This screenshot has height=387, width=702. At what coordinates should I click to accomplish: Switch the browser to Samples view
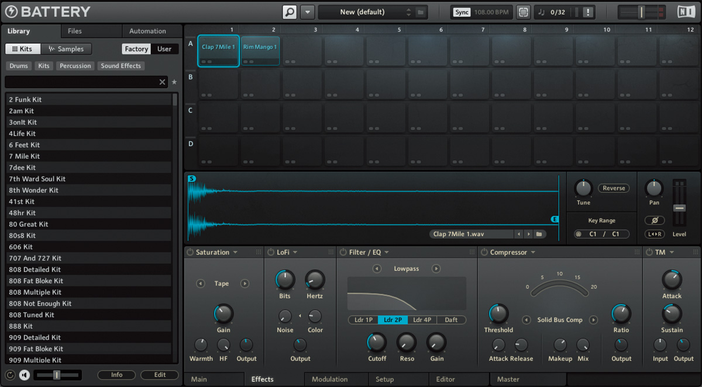[x=66, y=49]
